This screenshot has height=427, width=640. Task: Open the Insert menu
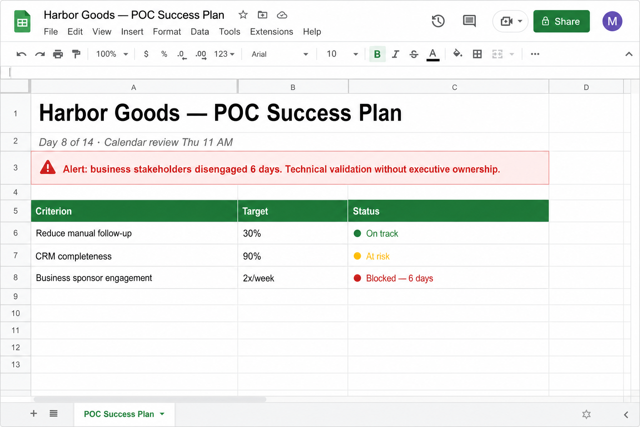tap(132, 32)
